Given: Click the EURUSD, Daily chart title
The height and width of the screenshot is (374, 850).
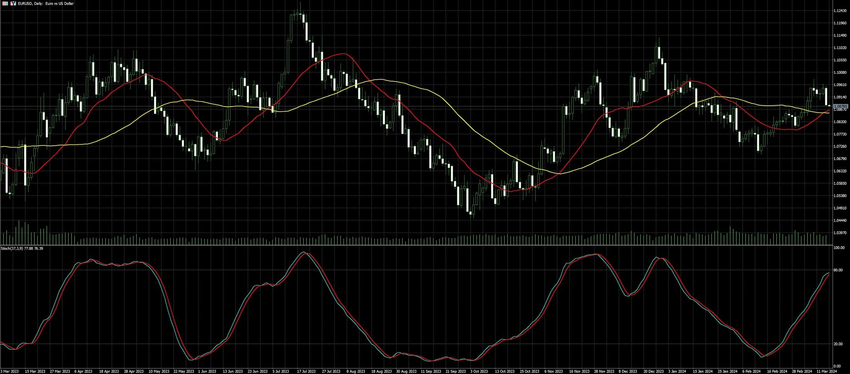Looking at the screenshot, I should point(46,3).
